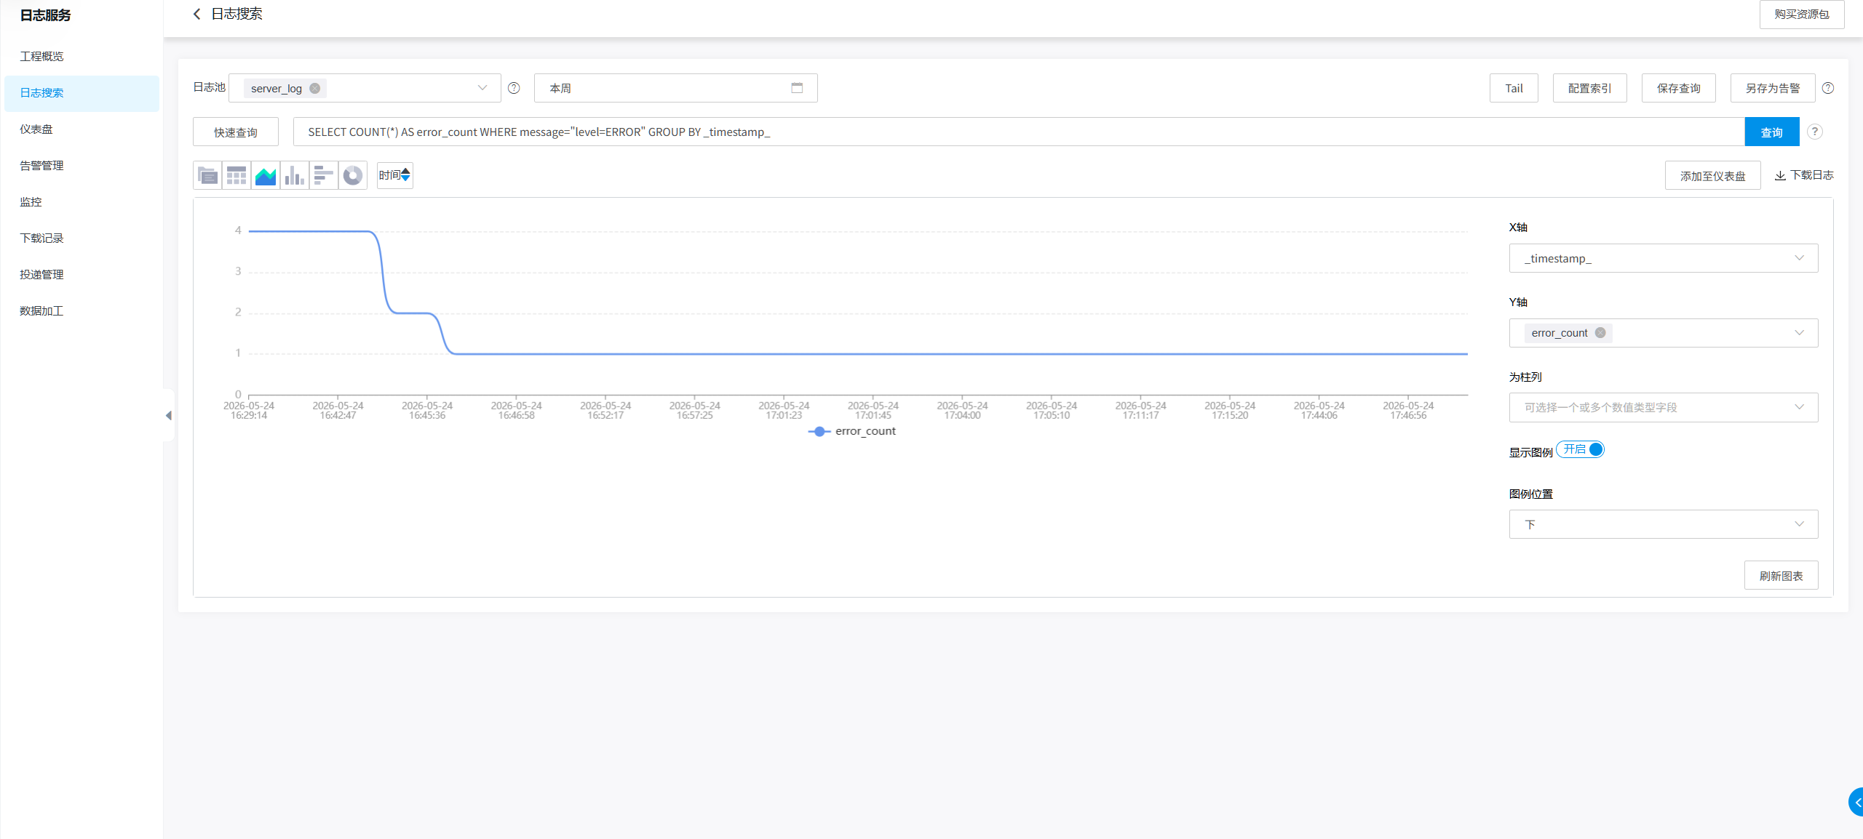Image resolution: width=1863 pixels, height=839 pixels.
Task: Click the SQL query input field
Action: (x=1019, y=132)
